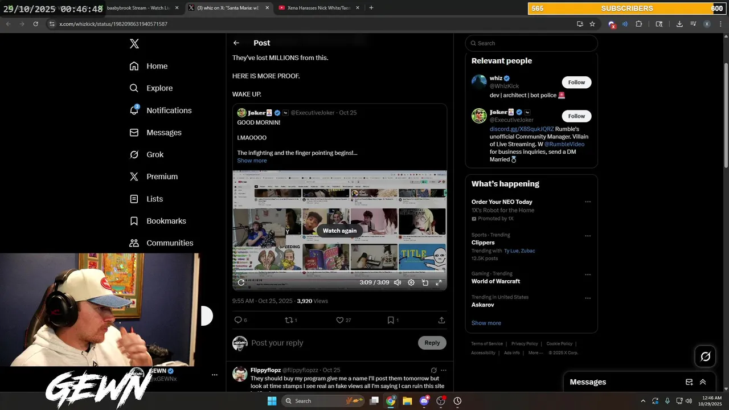Open more options on Flippyflopz reply

tap(444, 370)
